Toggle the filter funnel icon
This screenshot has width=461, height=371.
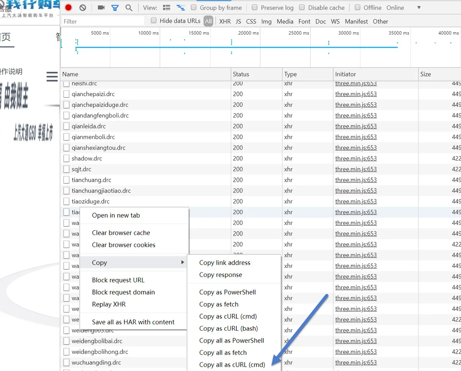pyautogui.click(x=115, y=8)
